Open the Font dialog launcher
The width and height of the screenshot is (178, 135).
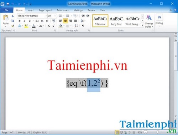[x=55, y=31]
